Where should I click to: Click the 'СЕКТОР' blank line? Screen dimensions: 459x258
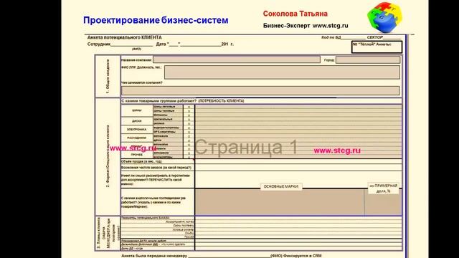click(x=392, y=38)
